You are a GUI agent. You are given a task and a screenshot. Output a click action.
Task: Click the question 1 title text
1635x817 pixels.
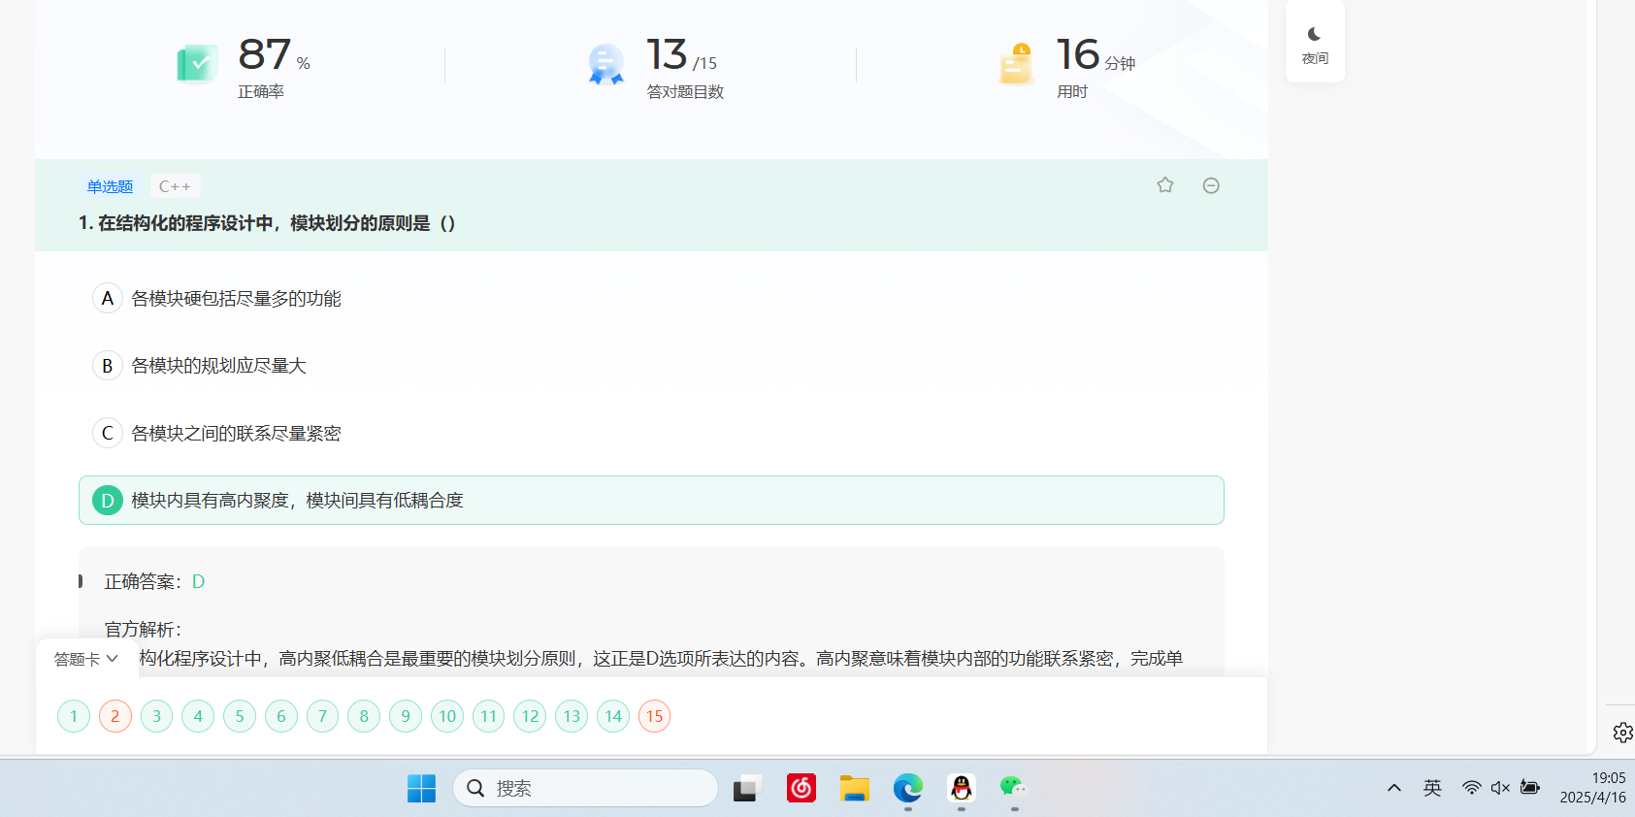[267, 223]
